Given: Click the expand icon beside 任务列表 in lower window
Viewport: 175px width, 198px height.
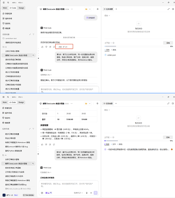Looking at the screenshot, I should tap(30, 129).
